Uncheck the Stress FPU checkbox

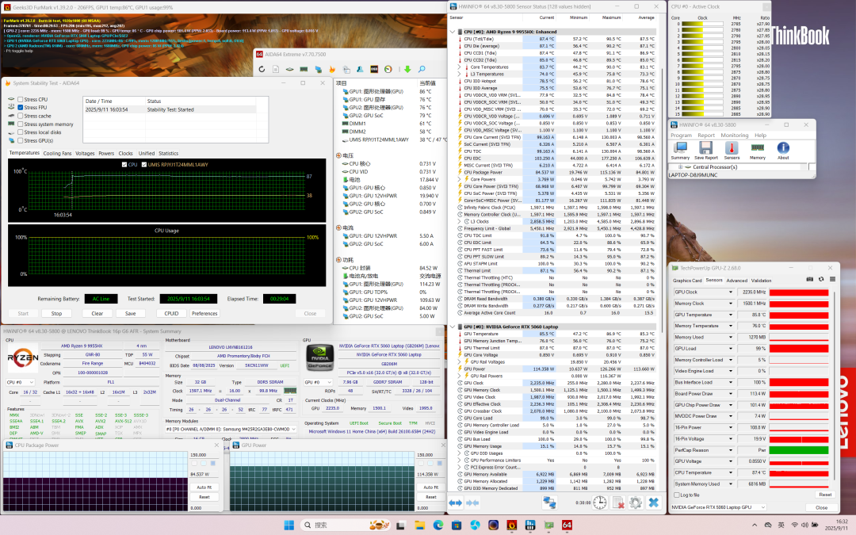(20, 108)
